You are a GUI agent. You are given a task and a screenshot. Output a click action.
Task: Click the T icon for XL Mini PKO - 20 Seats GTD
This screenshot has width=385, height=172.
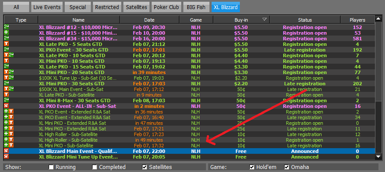(7, 72)
